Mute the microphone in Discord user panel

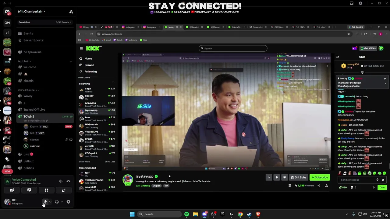[45, 202]
